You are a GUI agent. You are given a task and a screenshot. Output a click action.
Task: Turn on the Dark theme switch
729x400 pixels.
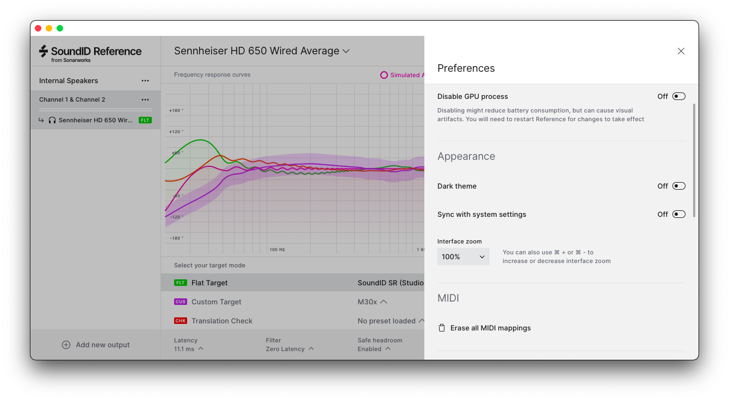pos(679,186)
